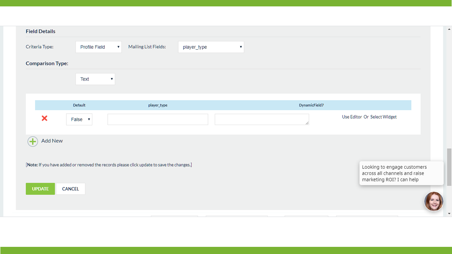Open the live chat assistant avatar

point(434,201)
